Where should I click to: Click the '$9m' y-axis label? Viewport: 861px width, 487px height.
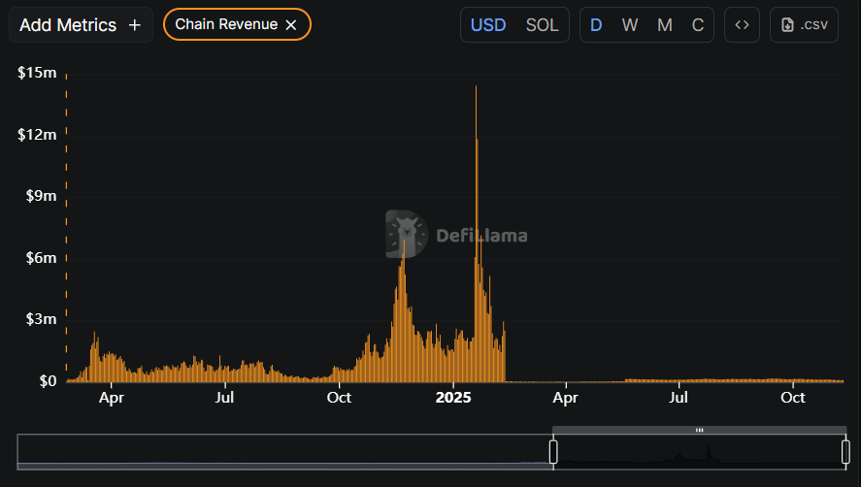(x=41, y=196)
